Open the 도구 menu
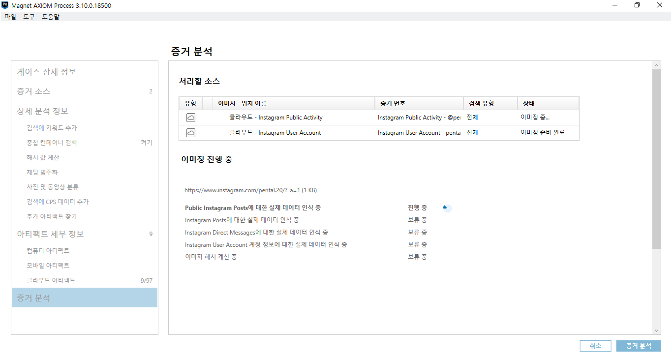The height and width of the screenshot is (358, 672). (x=29, y=17)
